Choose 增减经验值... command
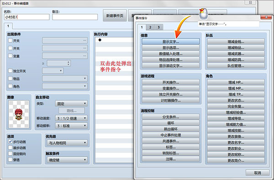The image size is (274, 180). click(236, 113)
